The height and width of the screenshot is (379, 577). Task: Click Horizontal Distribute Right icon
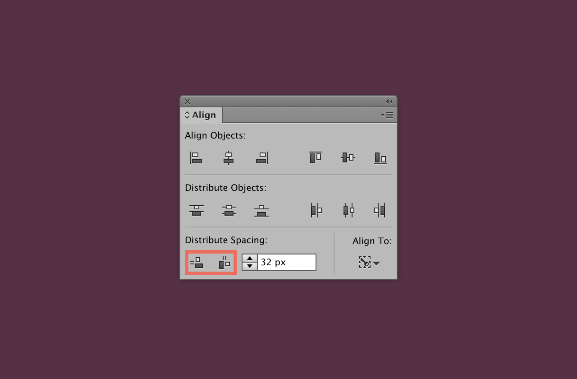click(x=380, y=210)
